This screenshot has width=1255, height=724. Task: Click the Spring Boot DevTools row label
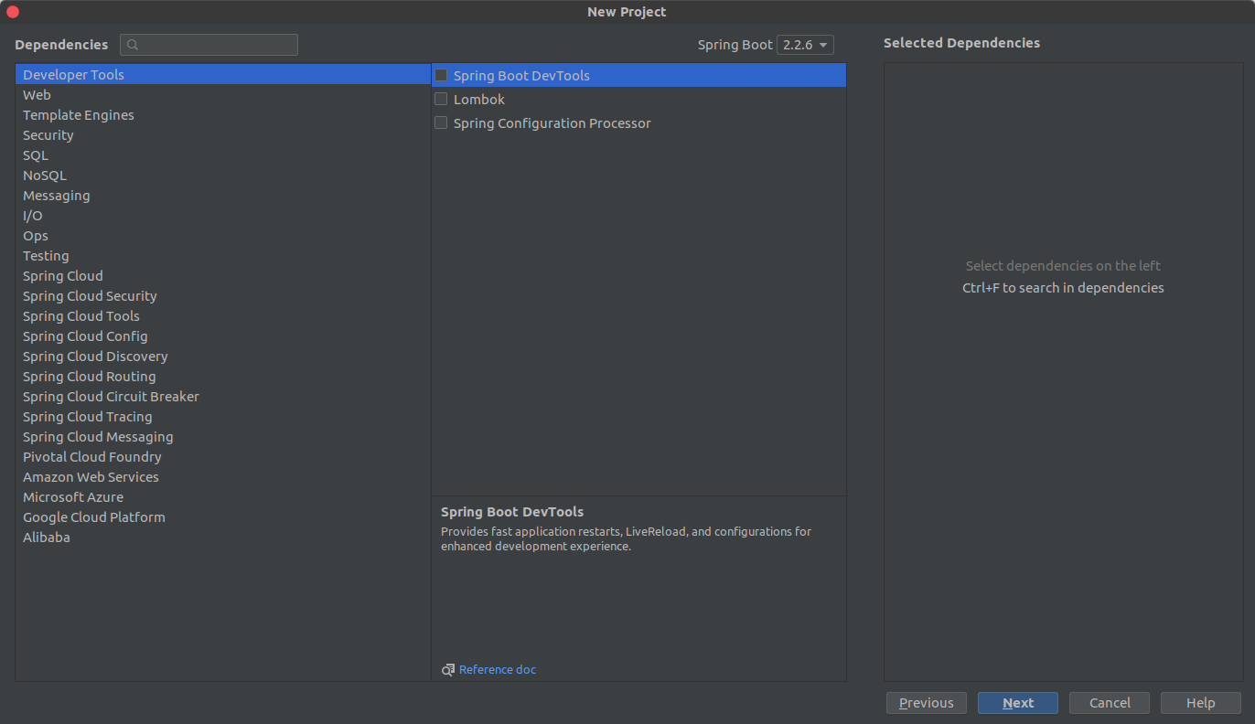point(521,76)
